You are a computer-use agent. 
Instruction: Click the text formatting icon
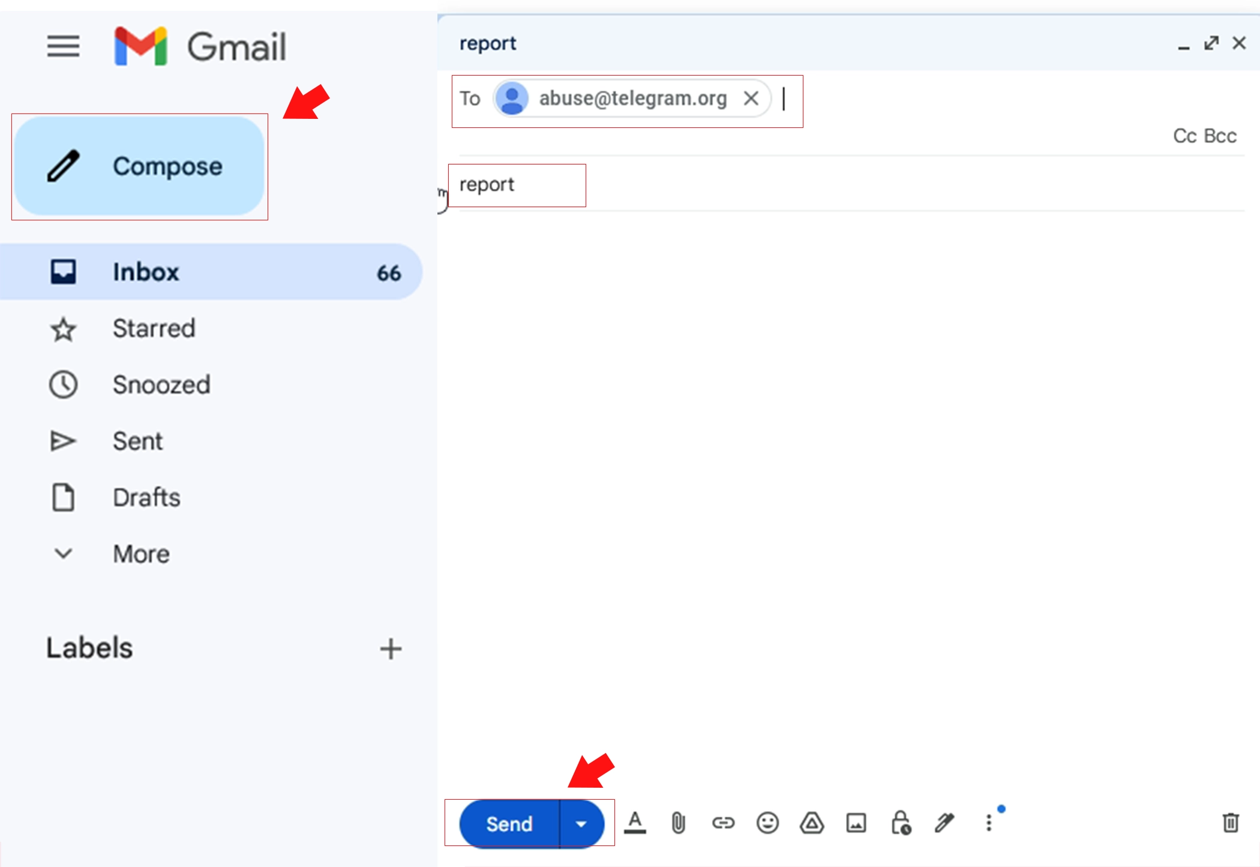(x=633, y=822)
